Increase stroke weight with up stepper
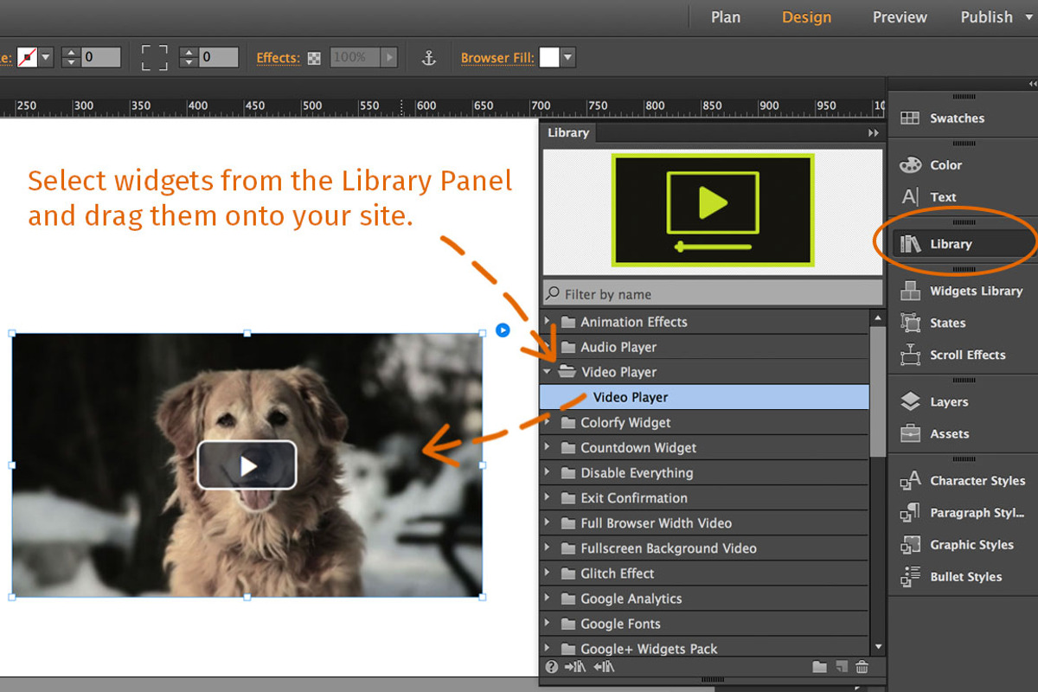Viewport: 1038px width, 692px height. pos(71,53)
